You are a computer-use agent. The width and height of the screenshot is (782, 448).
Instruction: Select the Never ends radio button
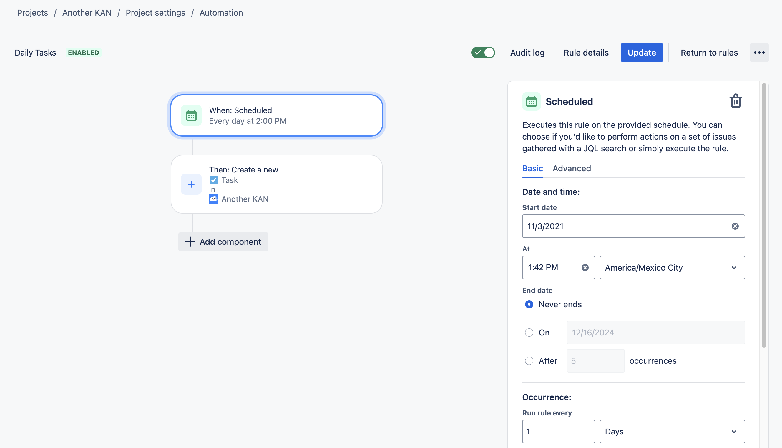pyautogui.click(x=529, y=304)
